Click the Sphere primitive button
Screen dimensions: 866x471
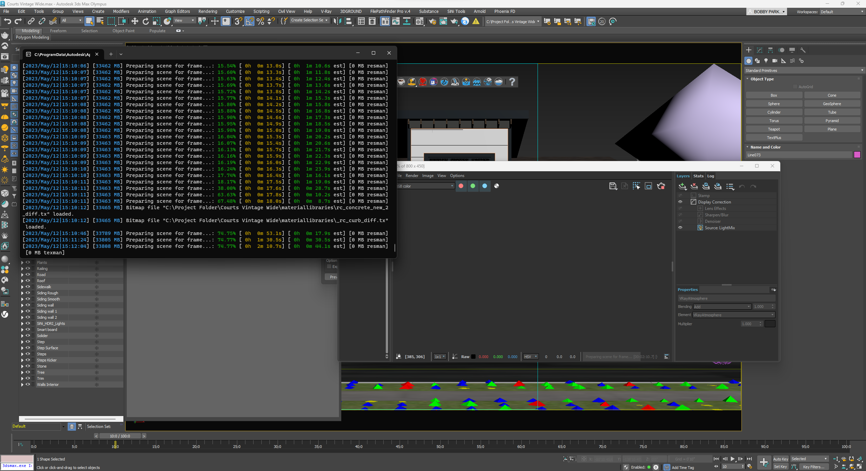(774, 104)
